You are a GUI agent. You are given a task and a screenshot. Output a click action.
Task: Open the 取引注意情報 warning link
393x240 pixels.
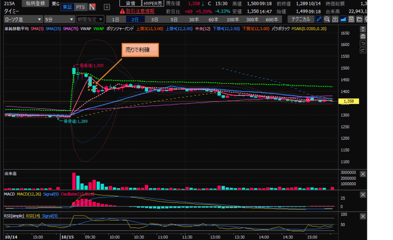[137, 11]
